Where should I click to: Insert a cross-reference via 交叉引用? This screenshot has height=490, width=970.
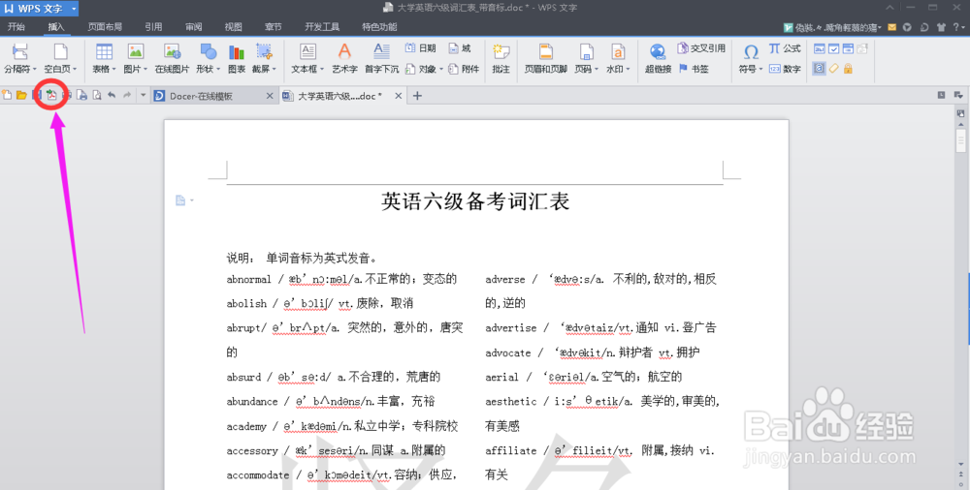coord(701,48)
